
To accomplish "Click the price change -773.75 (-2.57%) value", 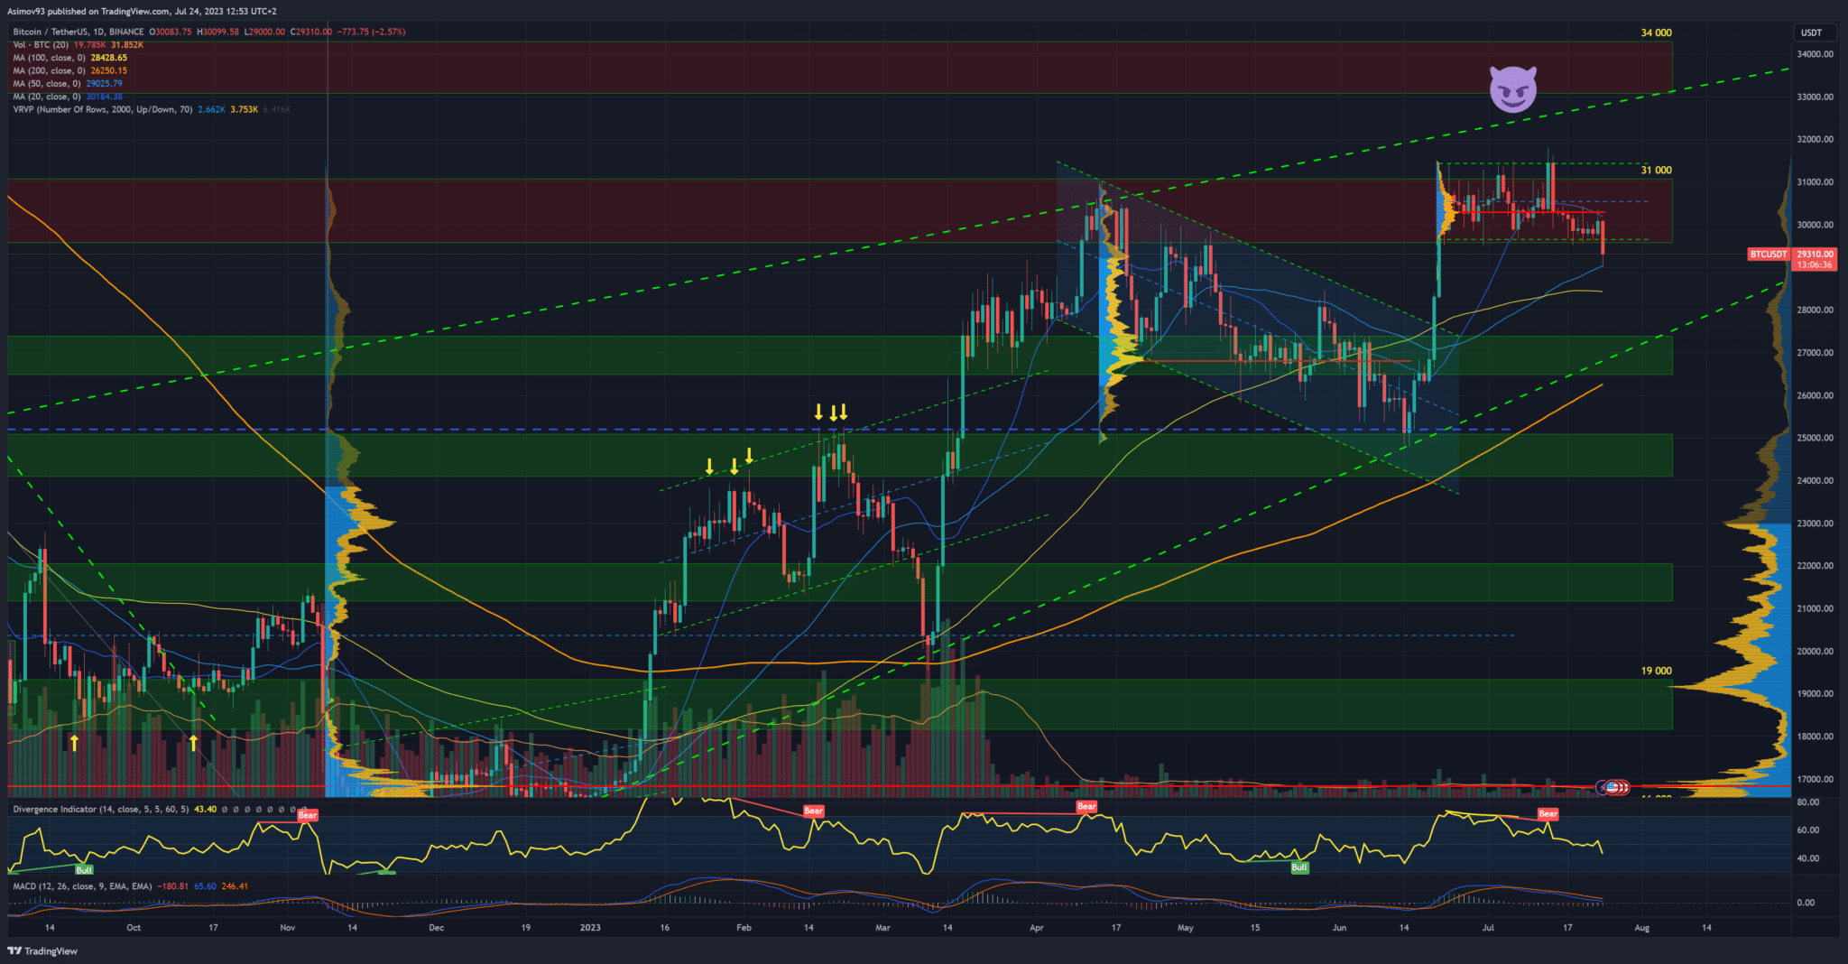I will point(372,32).
